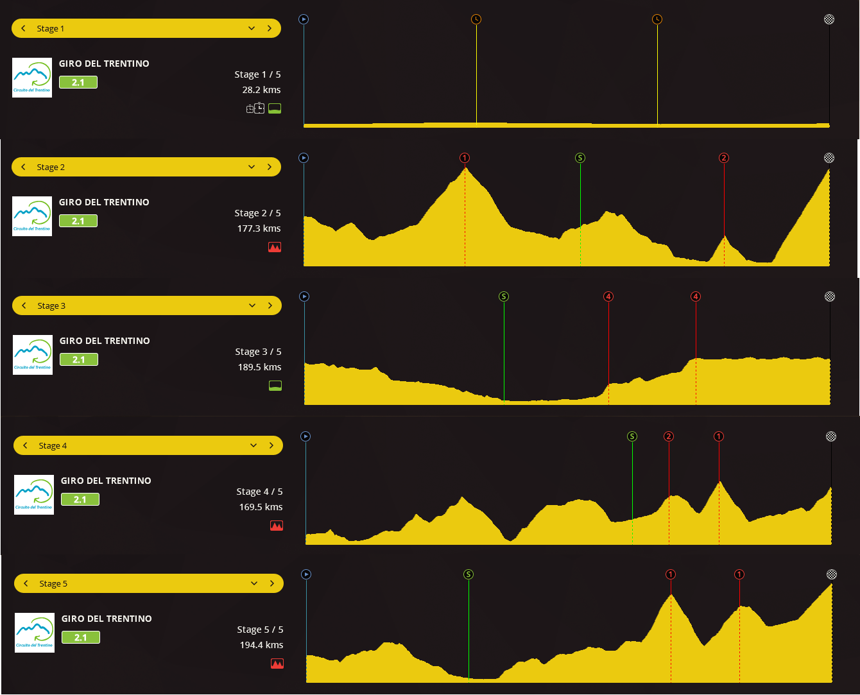This screenshot has width=860, height=695.
Task: Click the team time trial icon in Stage 1
Action: [x=255, y=108]
